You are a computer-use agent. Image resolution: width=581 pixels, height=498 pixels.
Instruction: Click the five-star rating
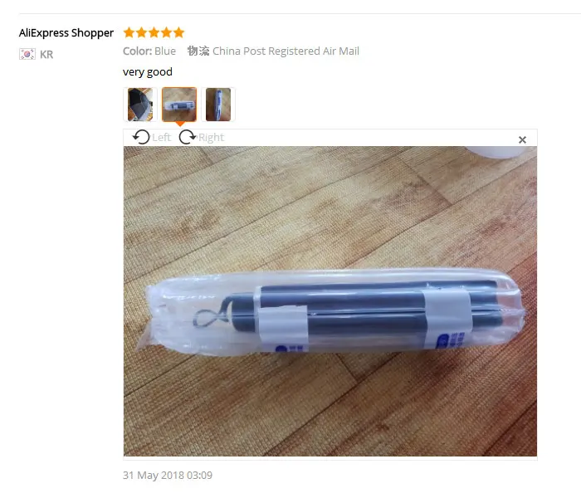pyautogui.click(x=154, y=32)
